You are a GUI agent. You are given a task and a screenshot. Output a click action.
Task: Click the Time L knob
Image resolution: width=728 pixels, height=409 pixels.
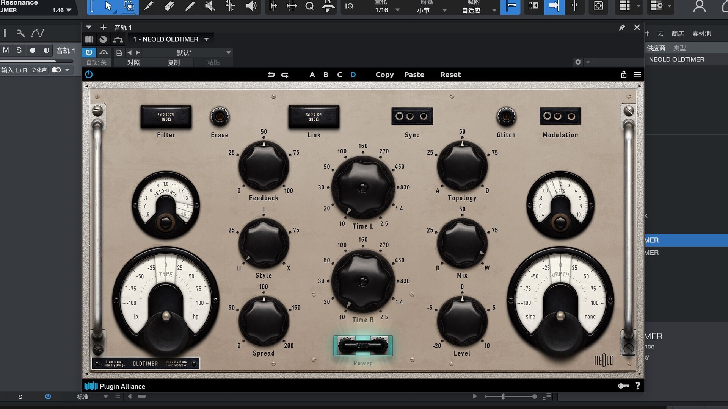click(363, 187)
